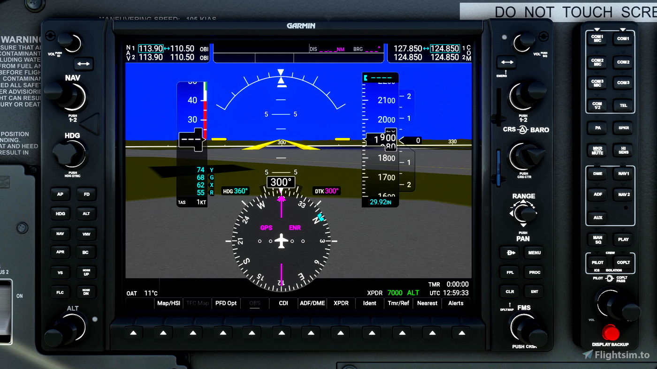Screen dimensions: 657x369
Task: Click the RANGE pan joystick
Action: click(x=524, y=214)
